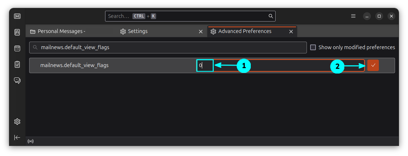Viewport: 408px width, 156px height.
Task: Click the online status icon in status bar
Action: click(x=31, y=141)
